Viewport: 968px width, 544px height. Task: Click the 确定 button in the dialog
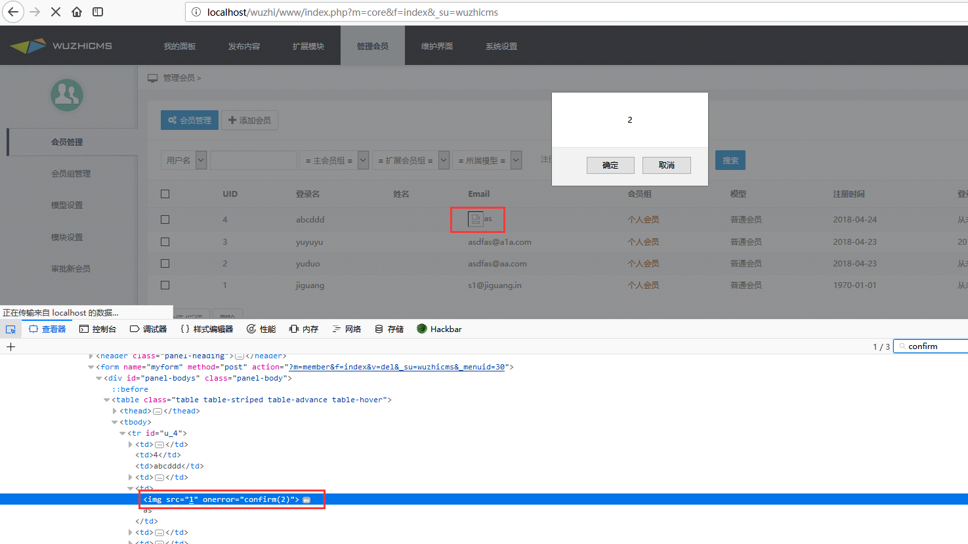tap(610, 165)
